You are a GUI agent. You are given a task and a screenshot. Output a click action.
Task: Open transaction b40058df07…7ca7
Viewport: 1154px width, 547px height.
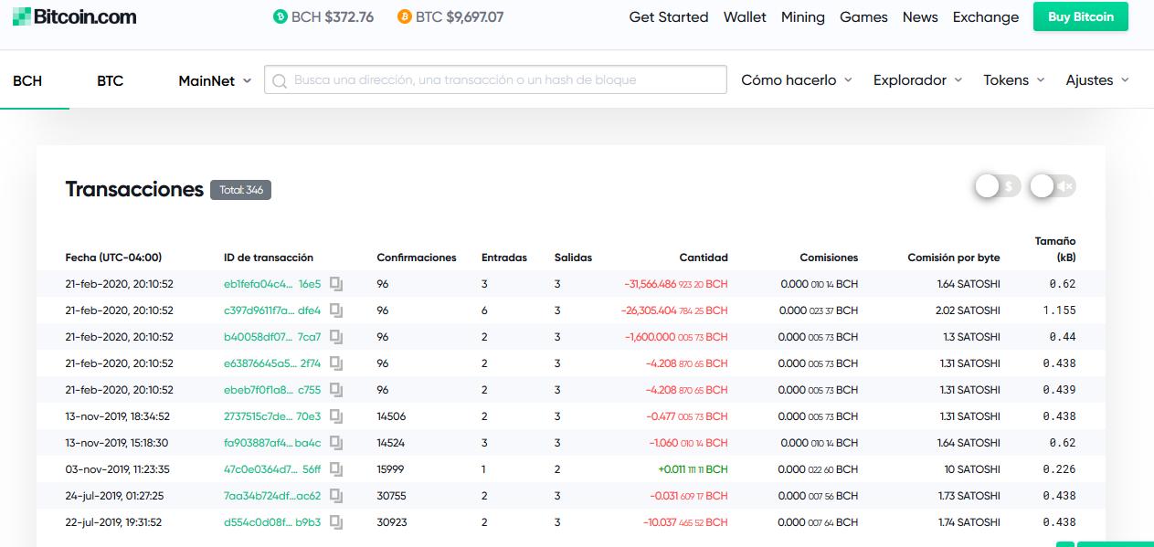click(x=272, y=337)
